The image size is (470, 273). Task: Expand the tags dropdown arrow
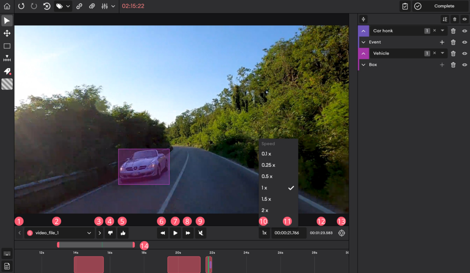click(68, 6)
